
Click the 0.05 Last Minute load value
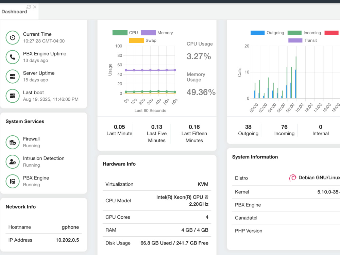[119, 127]
